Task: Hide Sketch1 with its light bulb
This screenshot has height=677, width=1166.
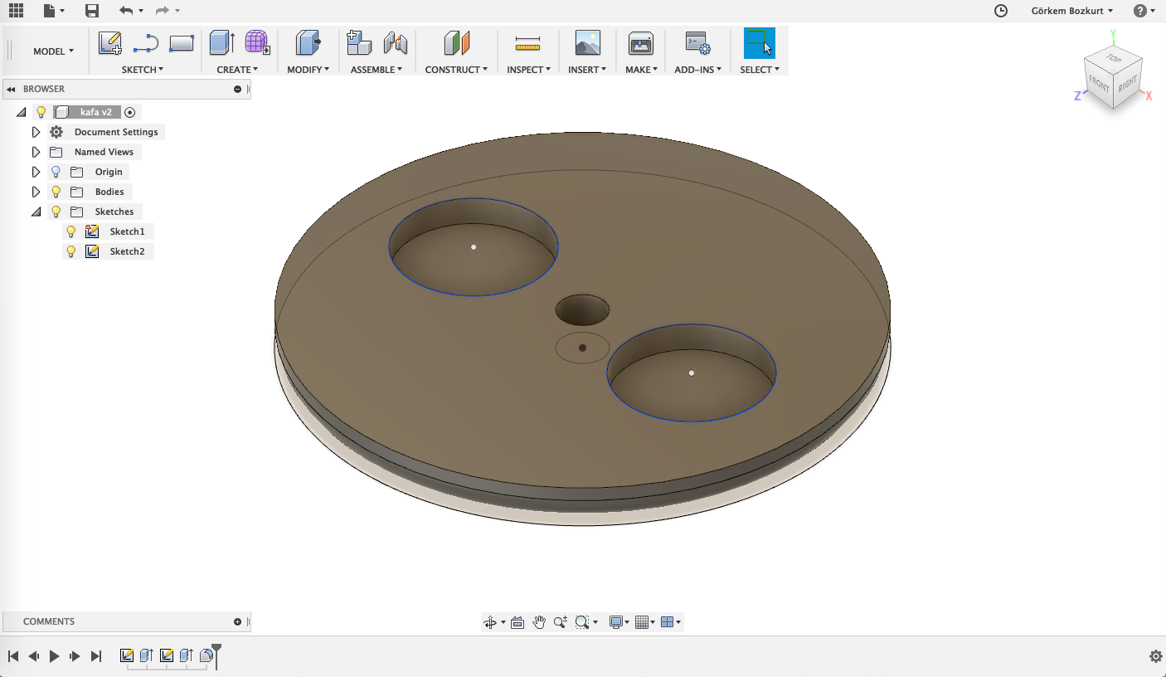Action: [71, 231]
